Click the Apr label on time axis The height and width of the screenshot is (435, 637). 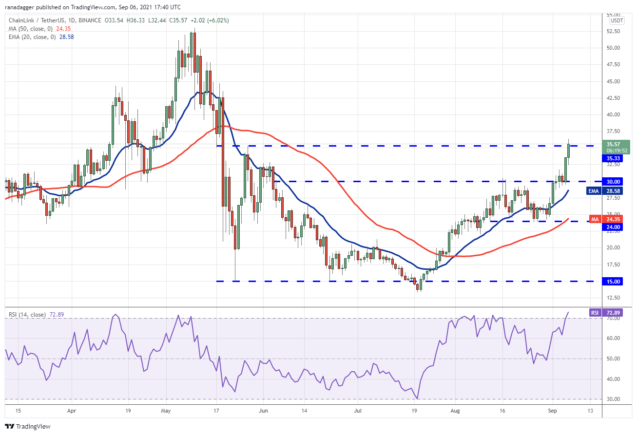[x=72, y=411]
